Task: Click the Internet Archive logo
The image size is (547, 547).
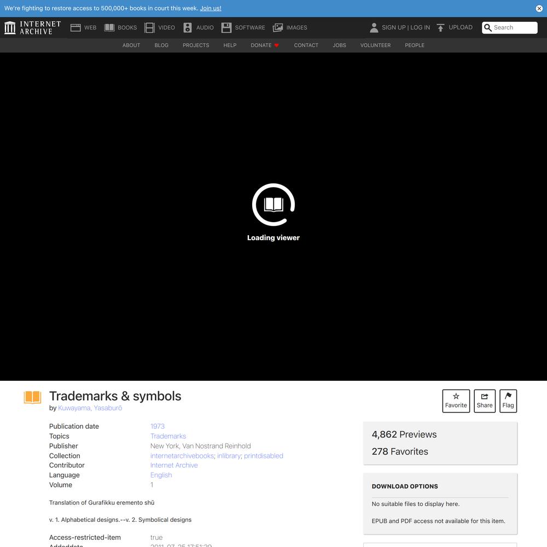Action: (32, 27)
